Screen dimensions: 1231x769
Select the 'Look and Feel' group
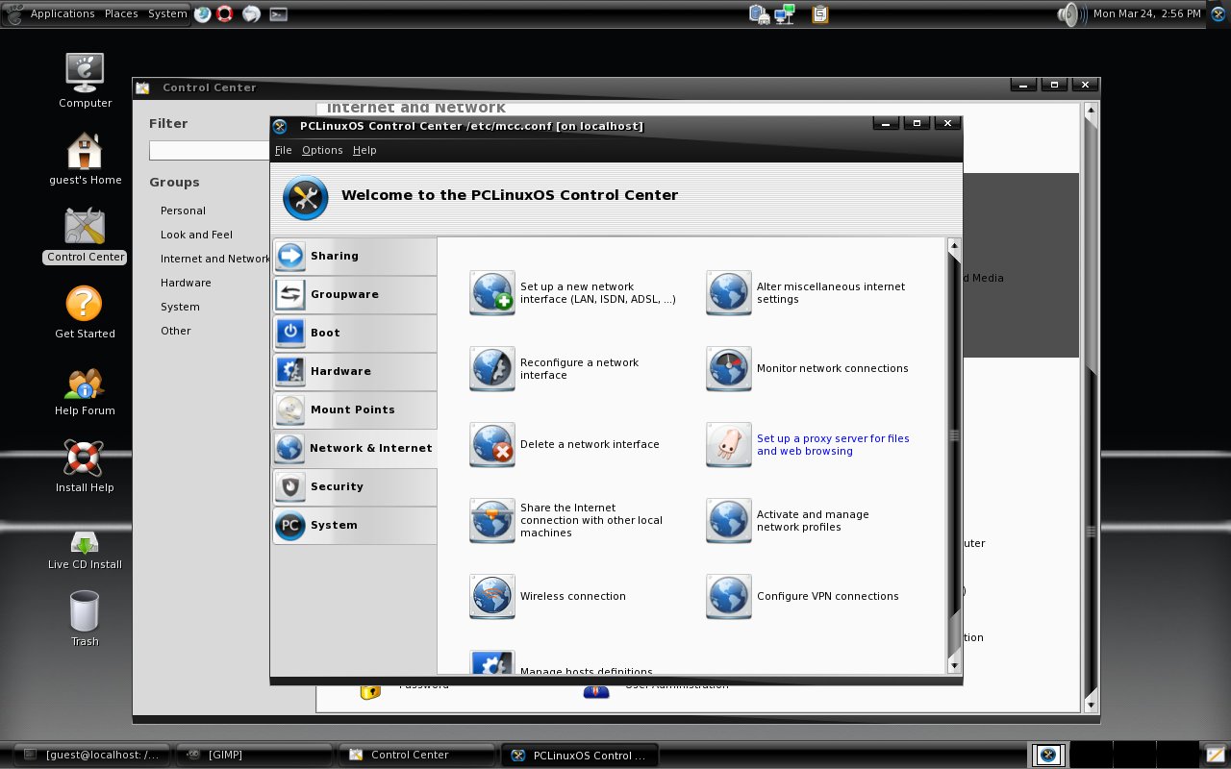click(196, 235)
